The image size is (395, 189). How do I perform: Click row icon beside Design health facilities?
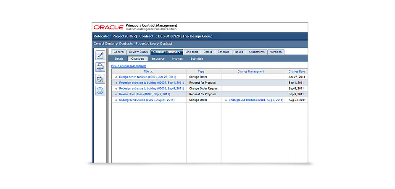pos(116,77)
